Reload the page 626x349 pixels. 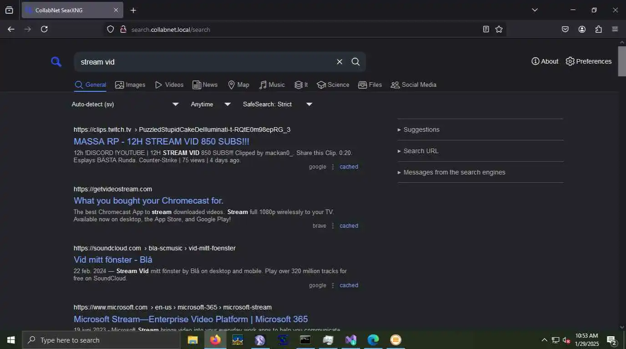[x=44, y=29]
